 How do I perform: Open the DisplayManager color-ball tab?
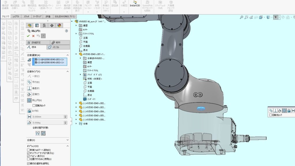[59, 25]
